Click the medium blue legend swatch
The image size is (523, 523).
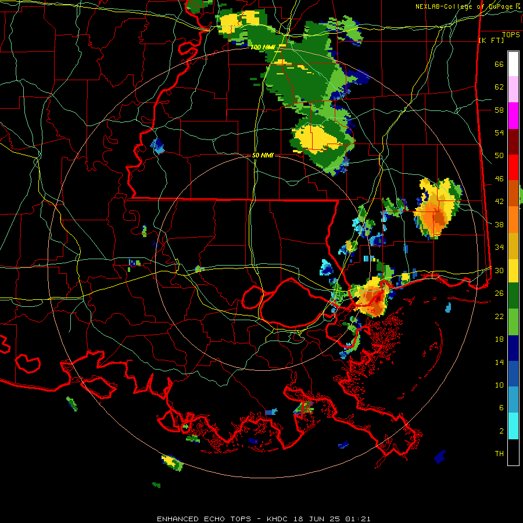pos(513,374)
